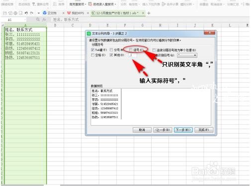Close the 我的WPS tab with its X
This screenshot has height=186, width=251.
point(88,13)
